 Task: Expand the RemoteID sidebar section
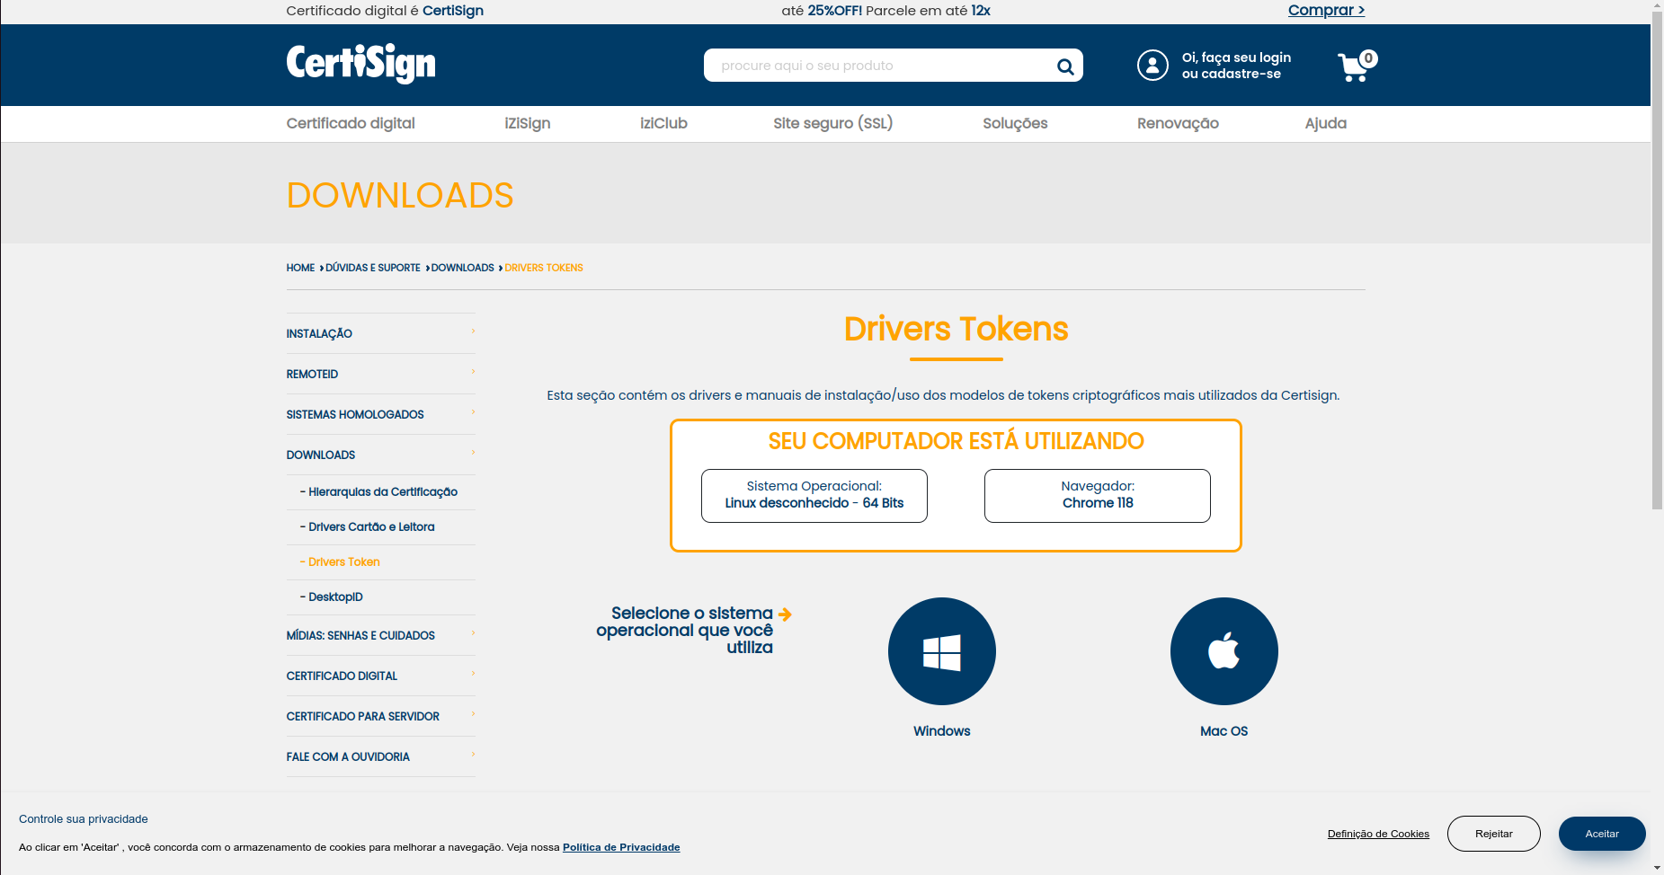click(x=380, y=374)
